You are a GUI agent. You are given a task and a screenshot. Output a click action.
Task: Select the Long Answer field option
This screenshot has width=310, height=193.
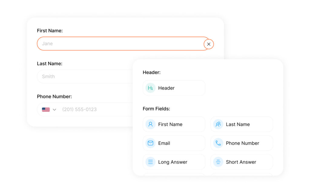(174, 162)
